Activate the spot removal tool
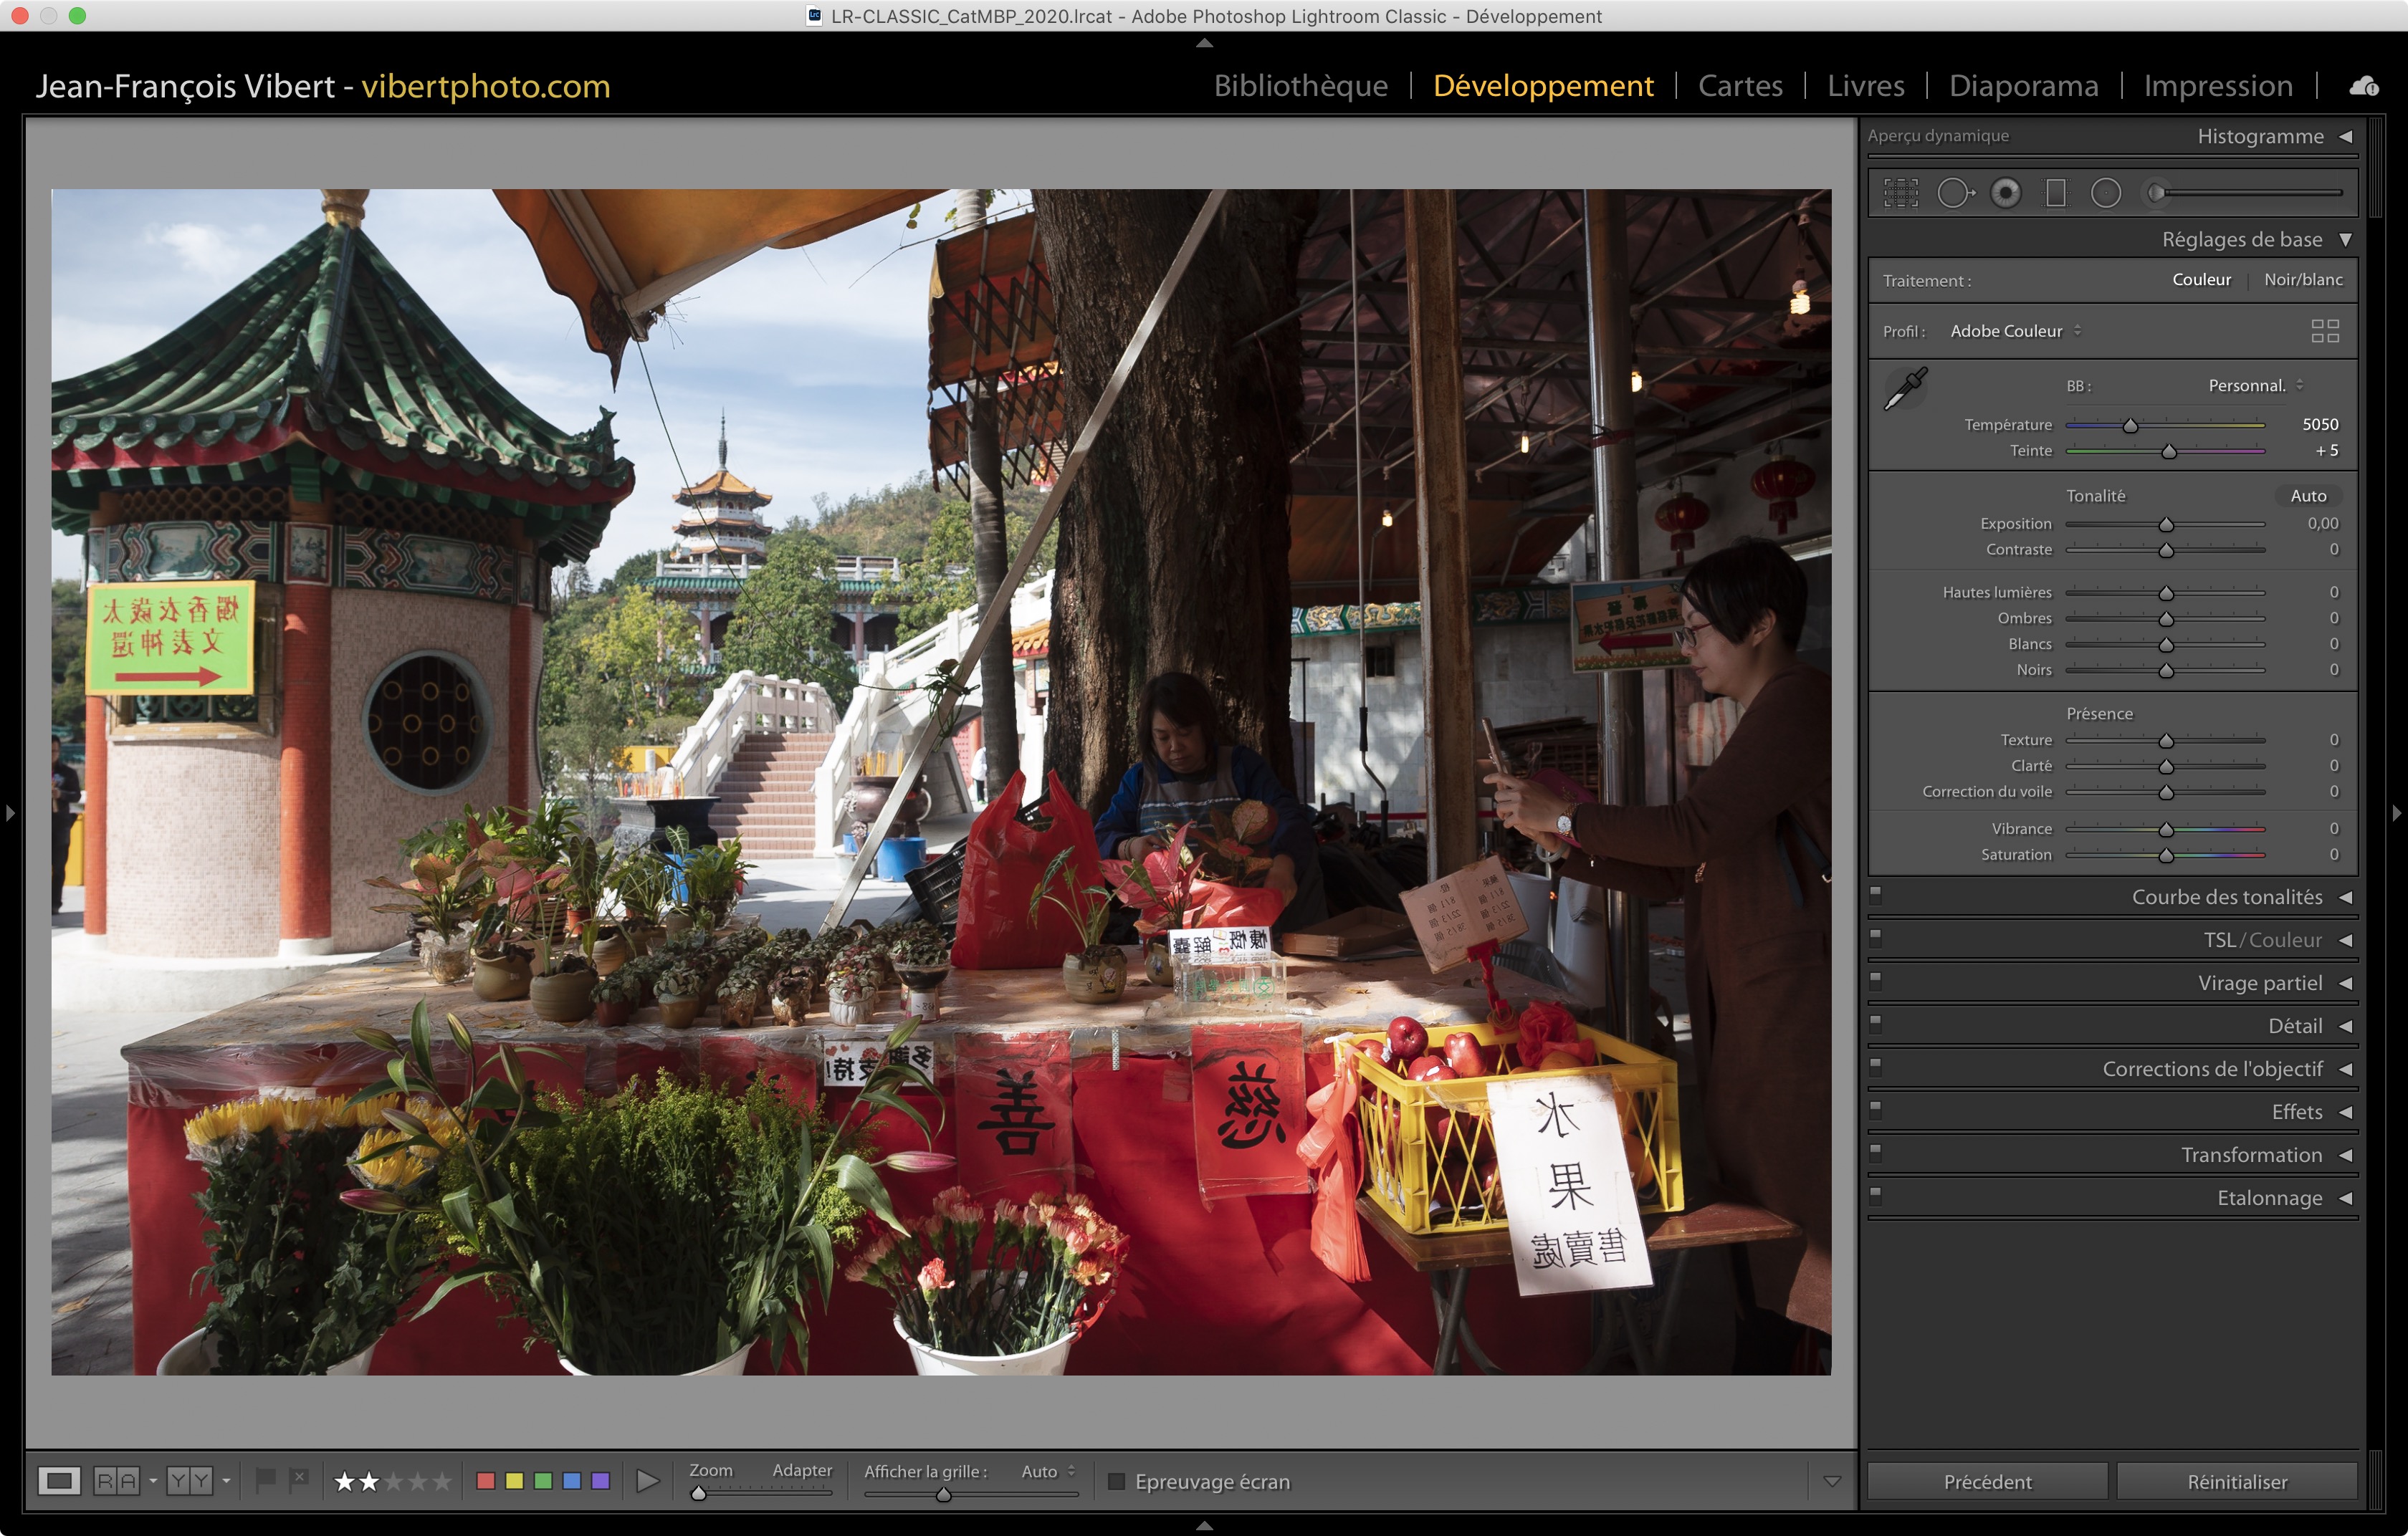Viewport: 2408px width, 1536px height. pos(1954,193)
